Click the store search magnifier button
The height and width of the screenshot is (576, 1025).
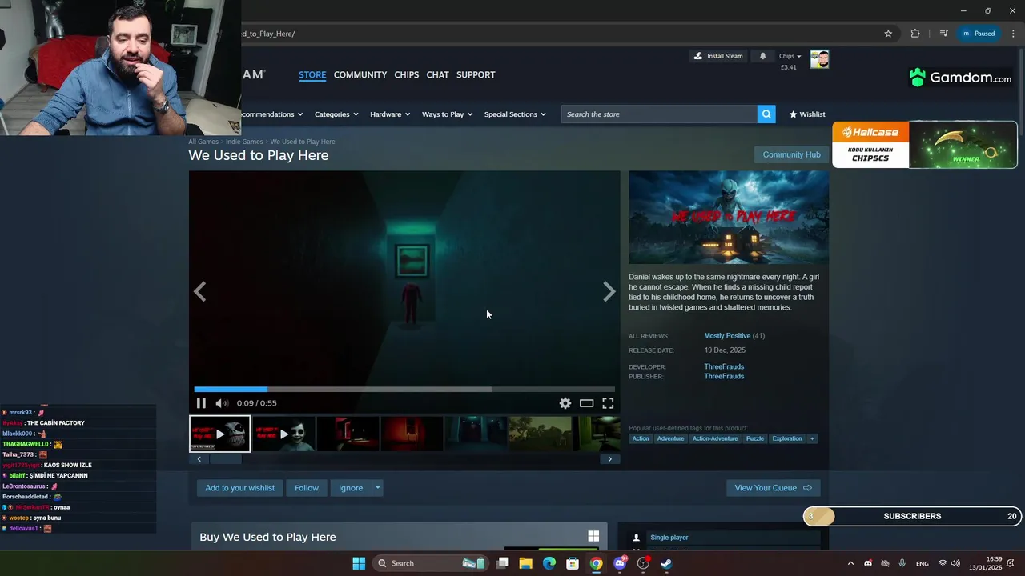(766, 114)
